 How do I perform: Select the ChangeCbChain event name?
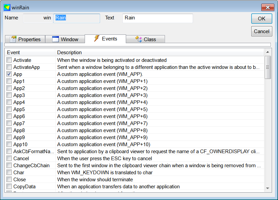(31, 166)
